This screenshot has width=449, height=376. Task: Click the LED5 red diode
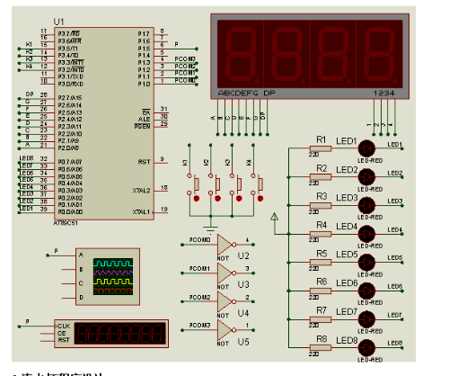pos(366,263)
